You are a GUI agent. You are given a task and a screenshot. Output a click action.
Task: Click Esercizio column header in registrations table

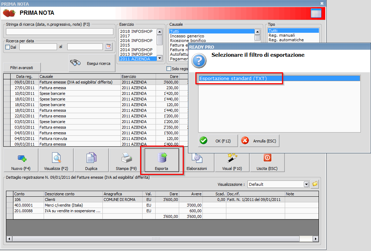tap(138, 76)
